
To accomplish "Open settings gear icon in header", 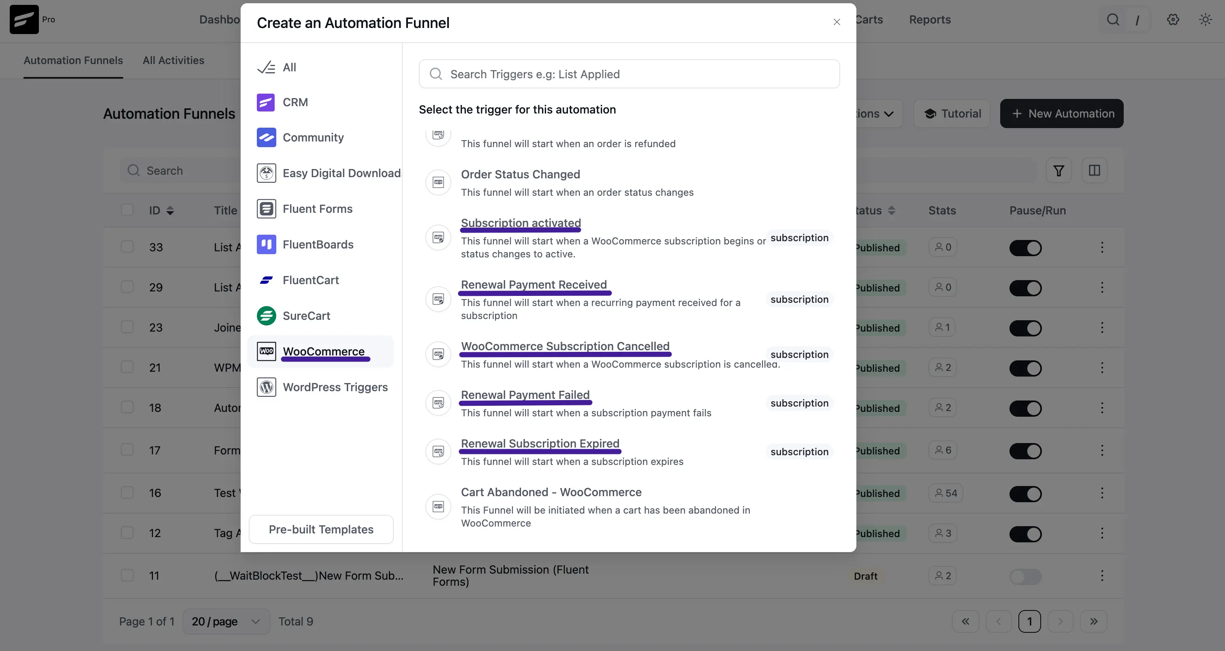I will coord(1173,19).
